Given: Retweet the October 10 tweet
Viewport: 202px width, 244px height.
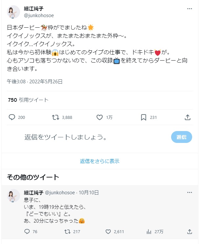Looking at the screenshot, I should point(67,231).
